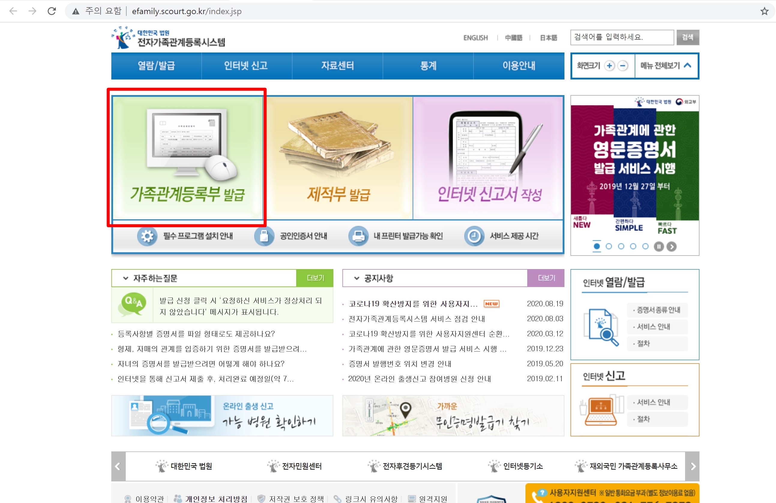776x503 pixels.
Task: Open the 통계 menu
Action: [428, 66]
